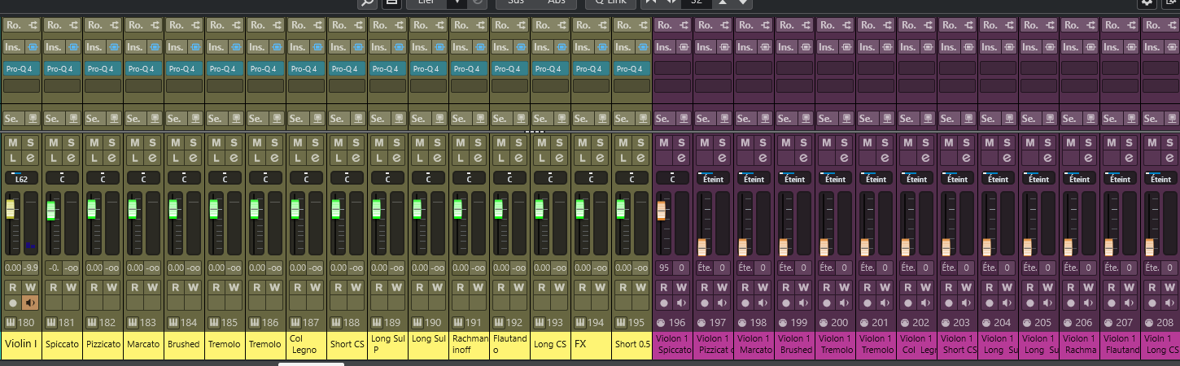
Task: Bypass inserts icon on Spiccato channel 181
Action: 73,47
